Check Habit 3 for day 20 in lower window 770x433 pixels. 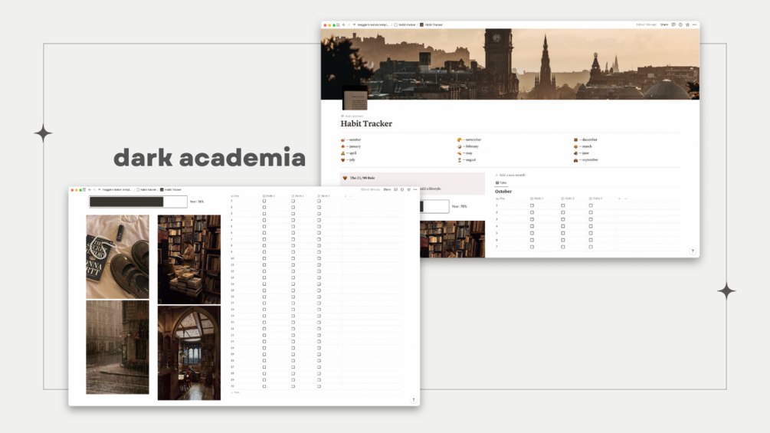(x=319, y=322)
